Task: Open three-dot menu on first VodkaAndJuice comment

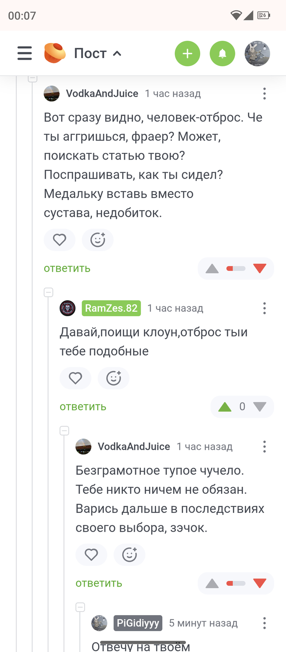Action: tap(264, 94)
